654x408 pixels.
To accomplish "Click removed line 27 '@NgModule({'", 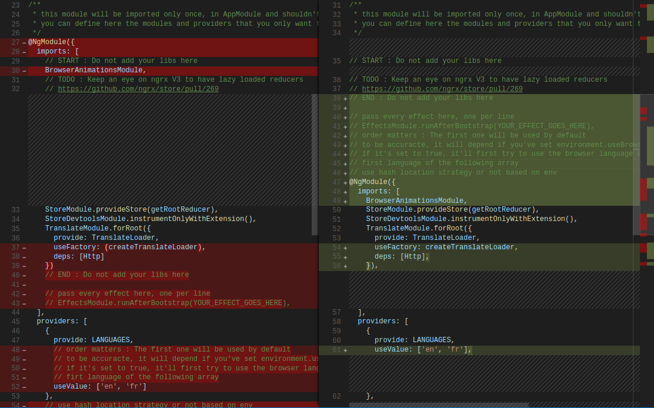I will 51,42.
